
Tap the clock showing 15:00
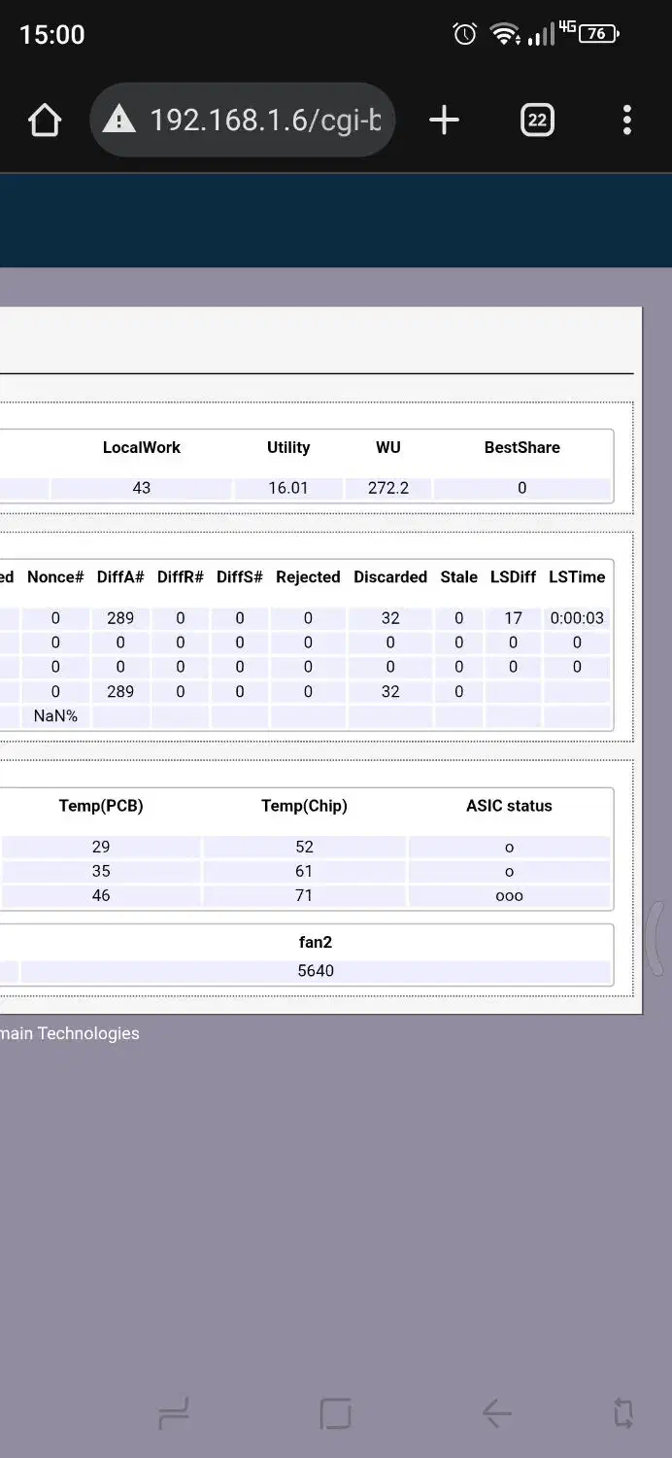pos(52,35)
